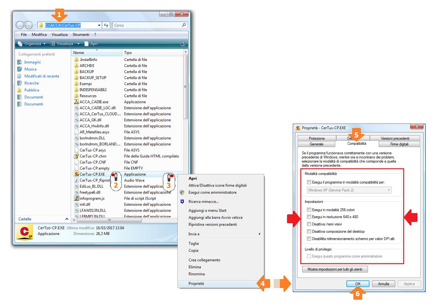Select the CerTus-CP.chm help file icon
Viewport: 434px width, 308px height.
click(76, 156)
